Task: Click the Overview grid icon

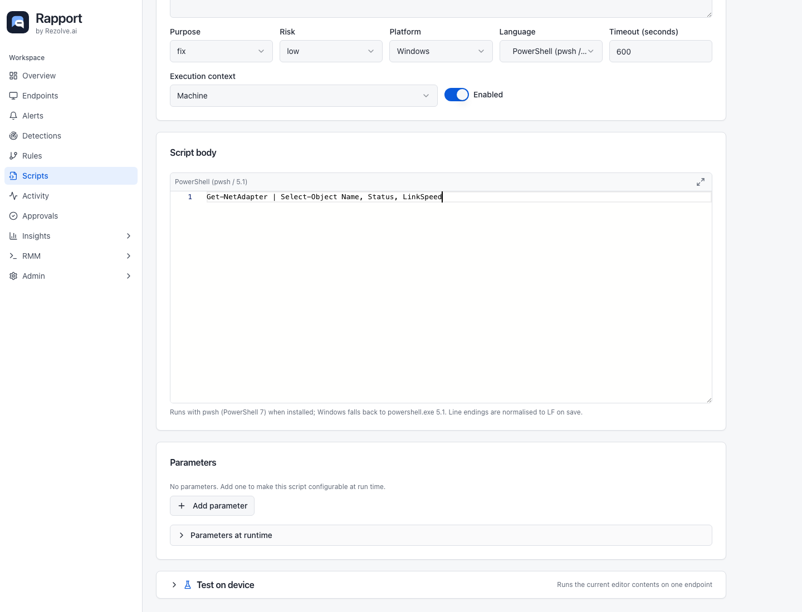Action: click(13, 76)
